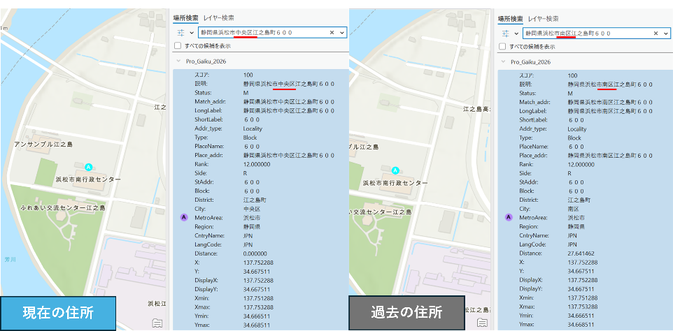Screen dimensions: 673x331
Task: Open search history dropdown for 南区 address
Action: pyautogui.click(x=666, y=33)
